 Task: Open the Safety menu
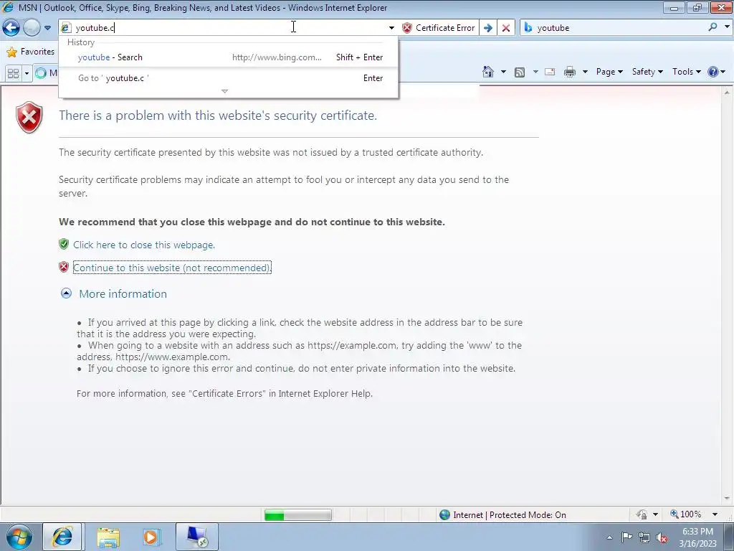click(647, 72)
